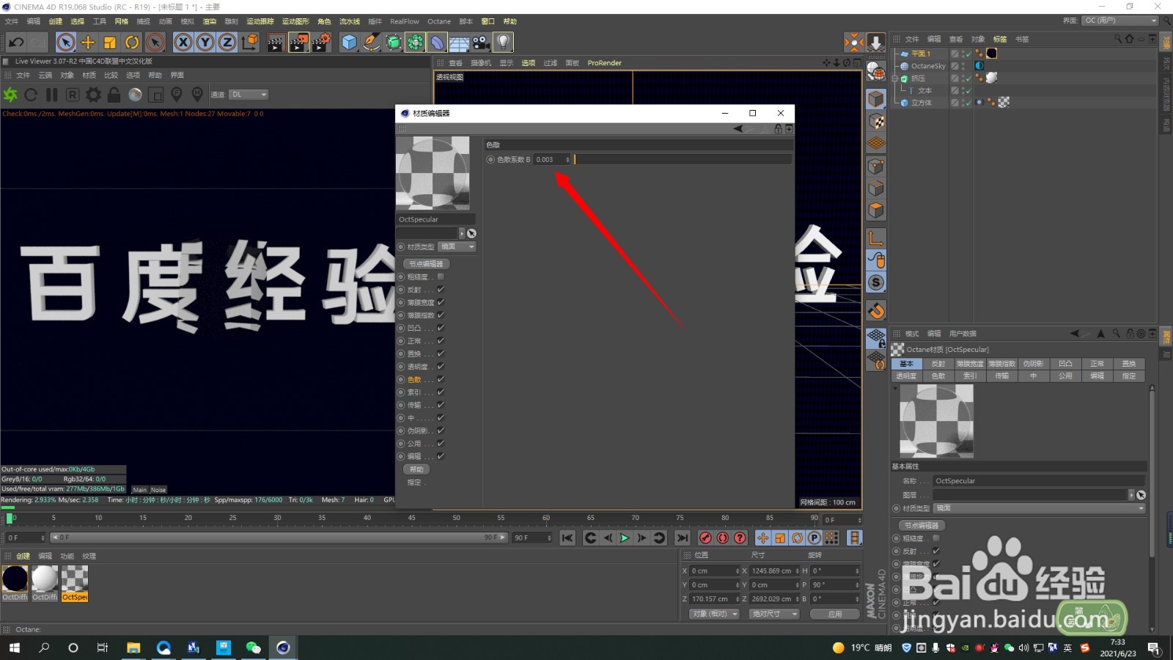The height and width of the screenshot is (660, 1173).
Task: Jump to the animation's last frame
Action: (x=682, y=538)
